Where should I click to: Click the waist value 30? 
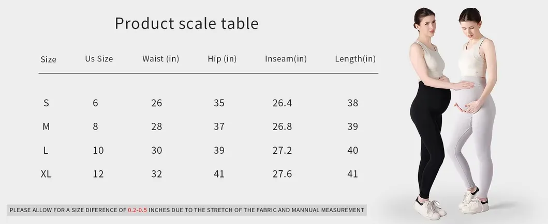point(157,150)
